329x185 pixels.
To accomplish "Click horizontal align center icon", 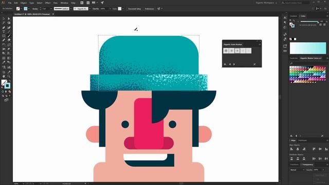I will 298,149.
